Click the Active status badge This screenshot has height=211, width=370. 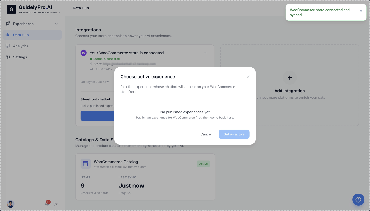[203, 164]
